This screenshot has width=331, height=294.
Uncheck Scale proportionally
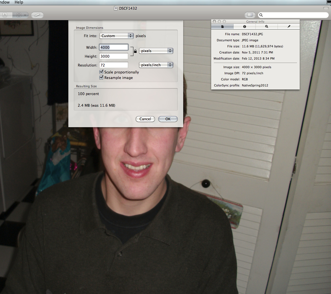point(101,72)
